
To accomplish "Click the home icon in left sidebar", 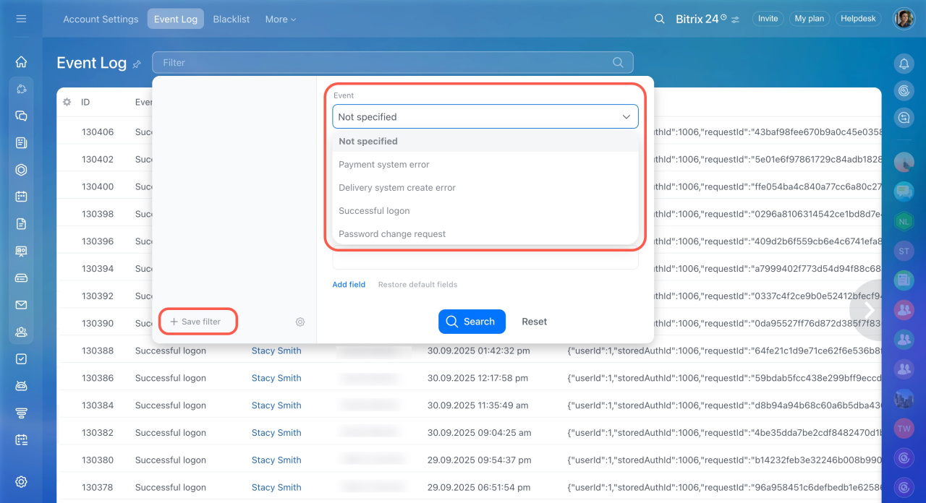I will 21,62.
